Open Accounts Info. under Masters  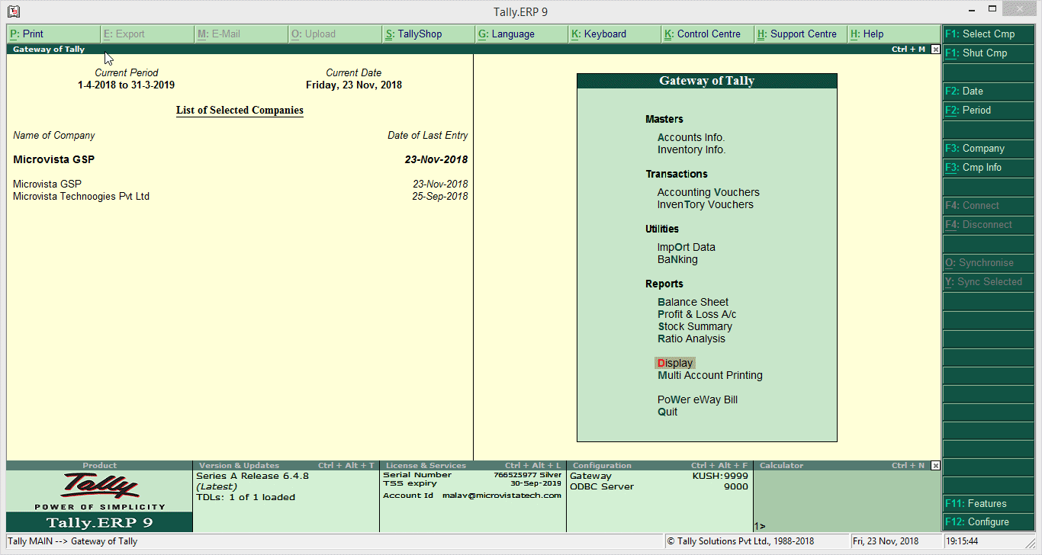[x=691, y=137]
